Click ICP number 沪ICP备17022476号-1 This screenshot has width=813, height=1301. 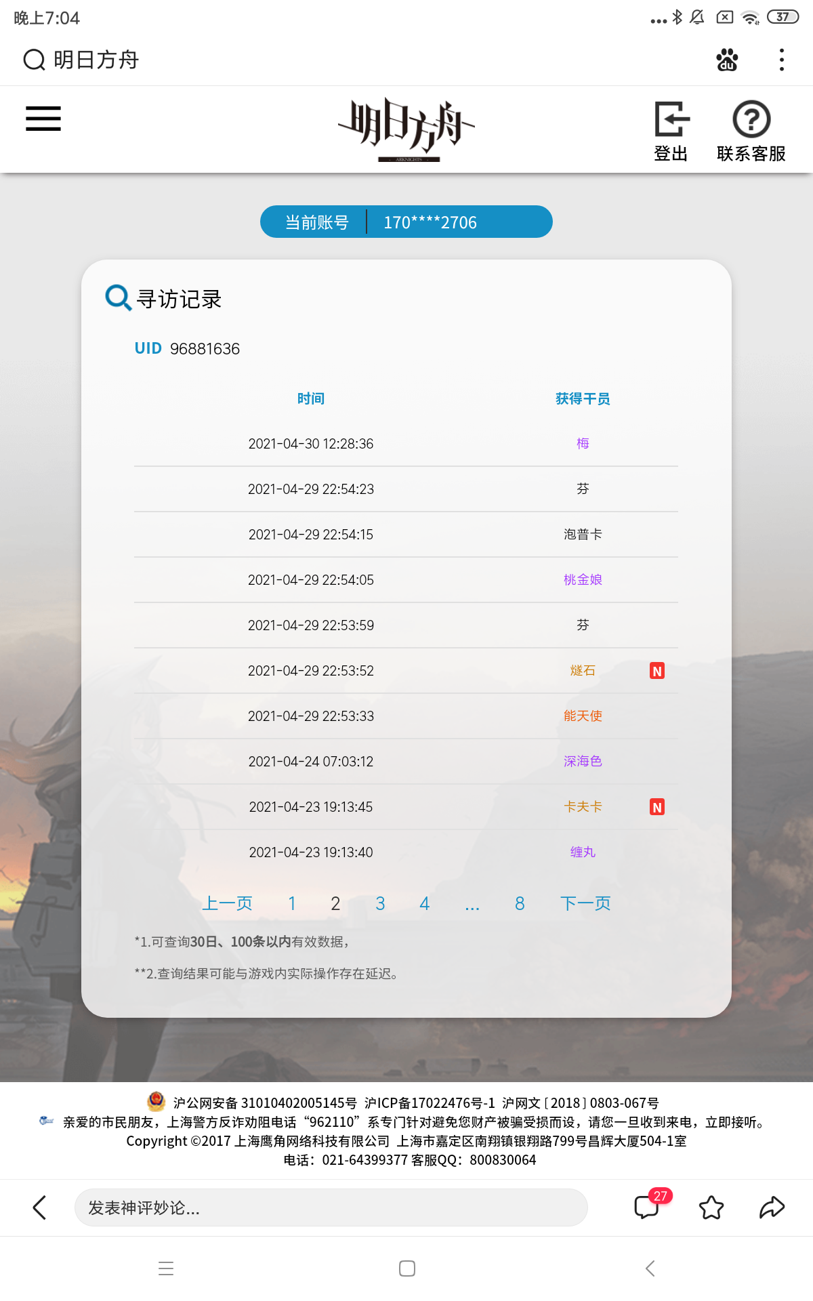point(430,1103)
